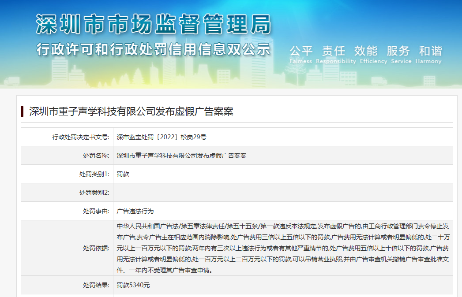This screenshot has height=297, width=462.
Task: Click the 处罚类别2 label
Action: point(94,193)
